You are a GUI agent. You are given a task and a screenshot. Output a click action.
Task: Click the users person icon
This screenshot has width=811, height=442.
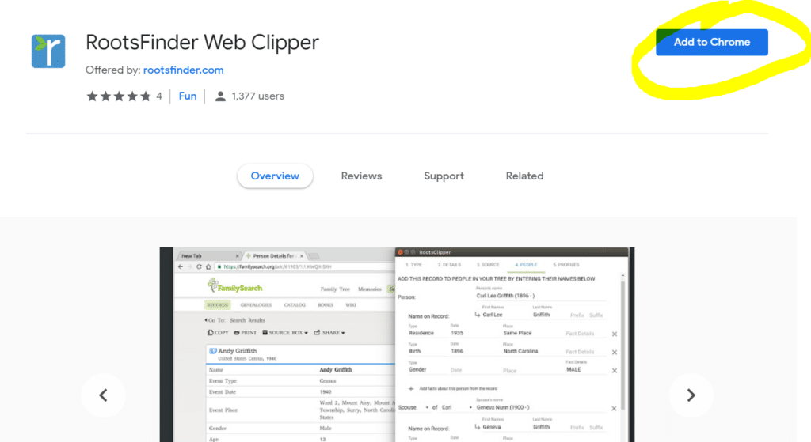220,96
